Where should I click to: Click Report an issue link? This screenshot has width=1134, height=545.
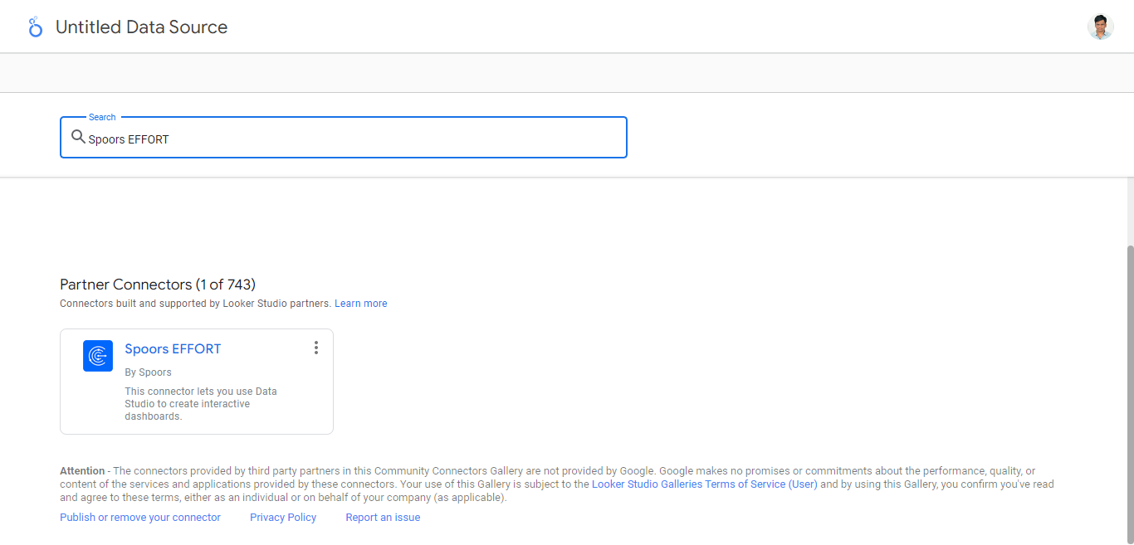[383, 518]
